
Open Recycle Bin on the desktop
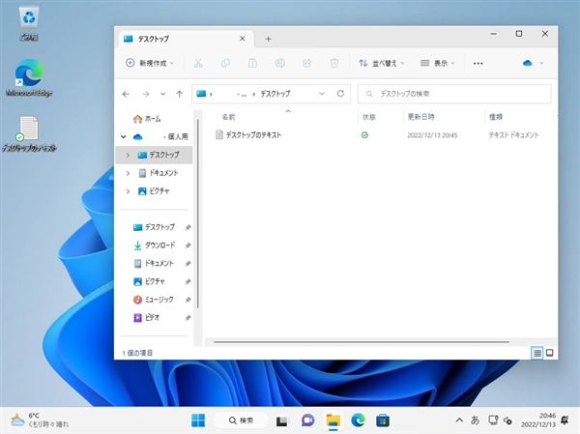[29, 23]
